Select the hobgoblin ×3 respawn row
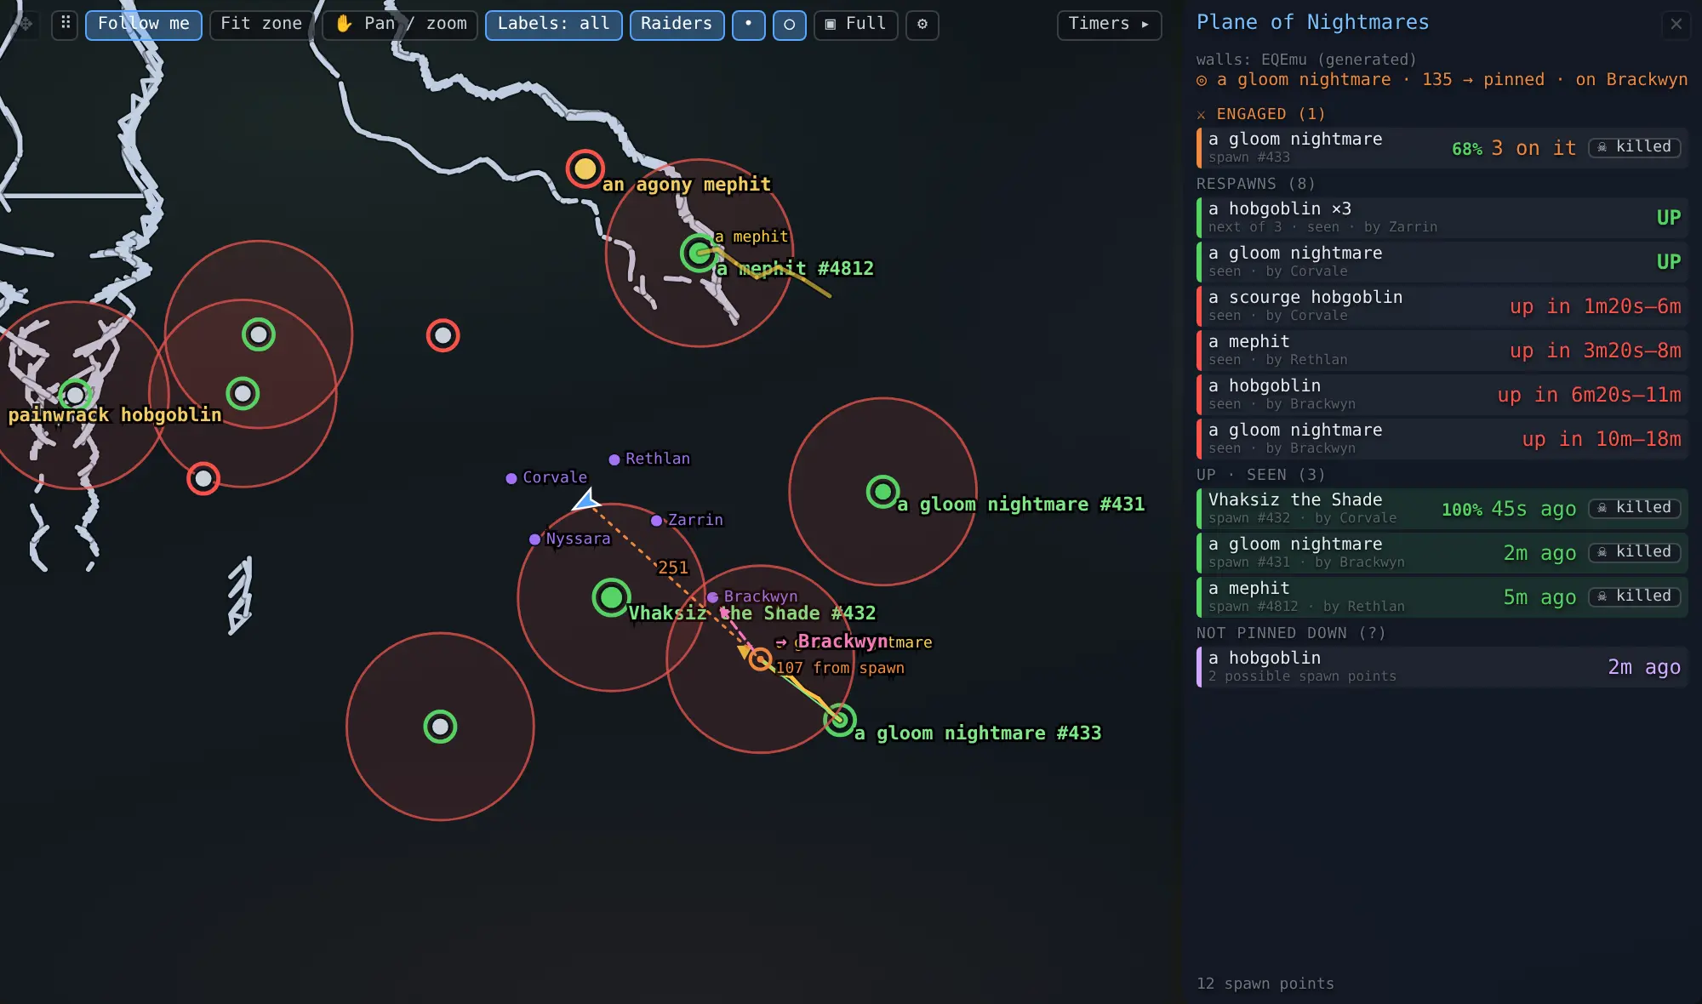The image size is (1702, 1004). click(1442, 217)
